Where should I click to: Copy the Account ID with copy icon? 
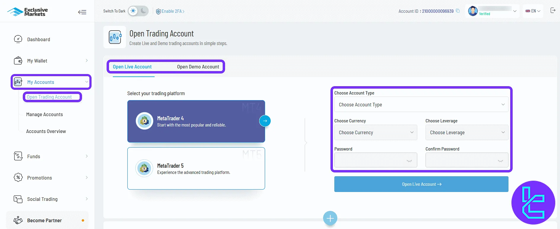(458, 11)
